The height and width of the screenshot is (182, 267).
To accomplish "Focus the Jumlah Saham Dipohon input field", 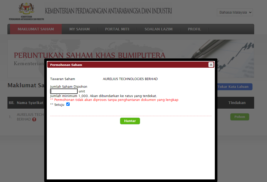I will pos(64,91).
